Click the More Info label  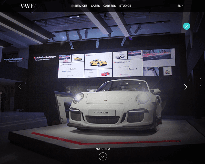(x=103, y=149)
